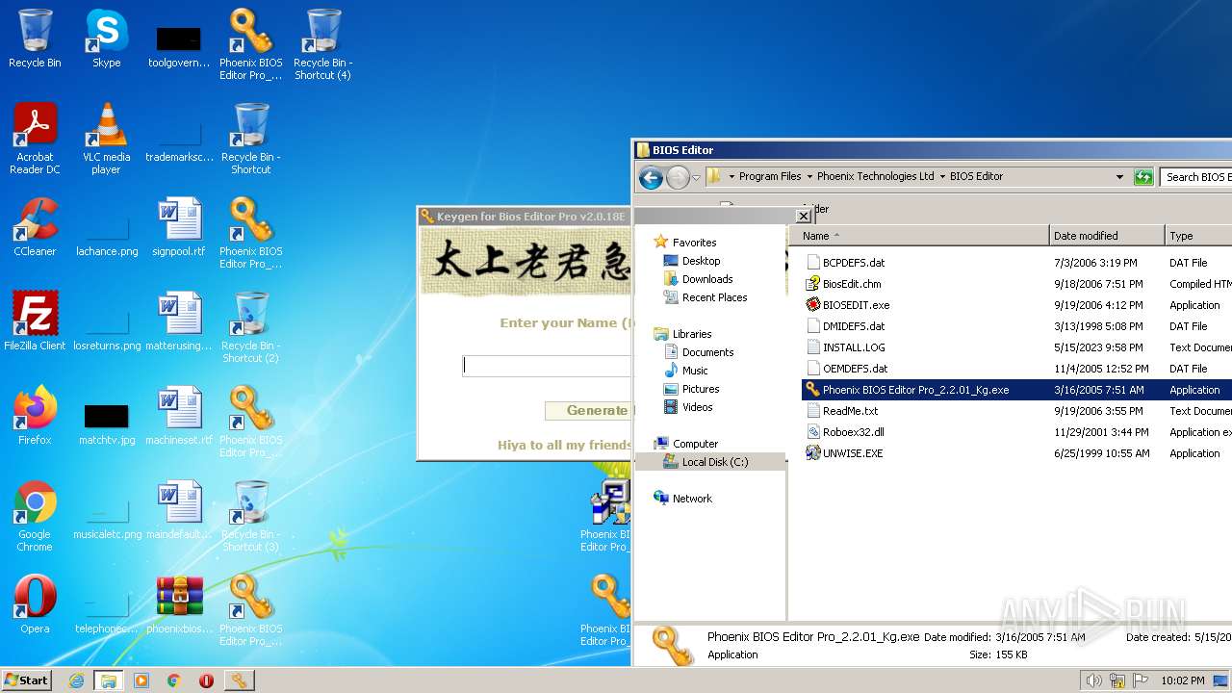The height and width of the screenshot is (693, 1232).
Task: Open the Skype desktop shortcut
Action: tap(106, 39)
